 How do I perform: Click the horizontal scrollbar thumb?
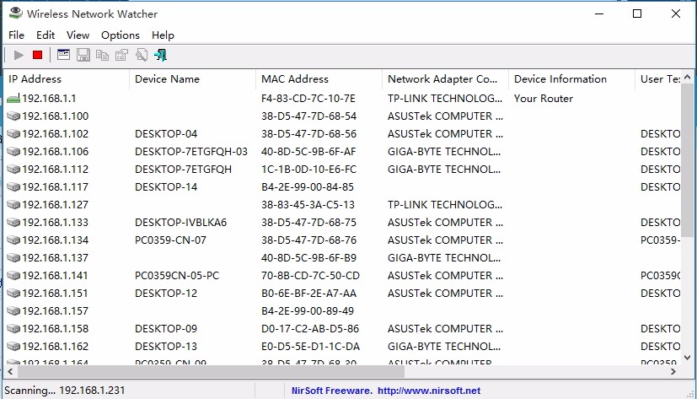pos(211,371)
